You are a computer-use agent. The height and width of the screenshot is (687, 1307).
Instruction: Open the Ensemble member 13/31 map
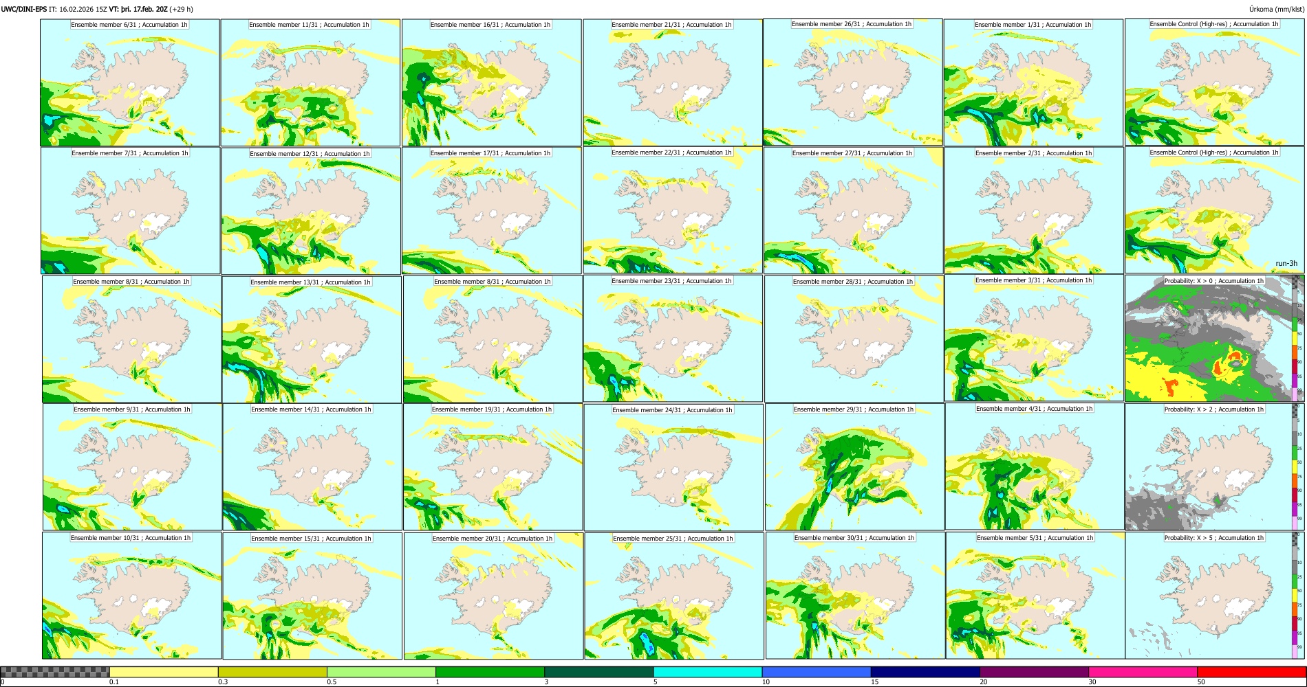tap(312, 339)
